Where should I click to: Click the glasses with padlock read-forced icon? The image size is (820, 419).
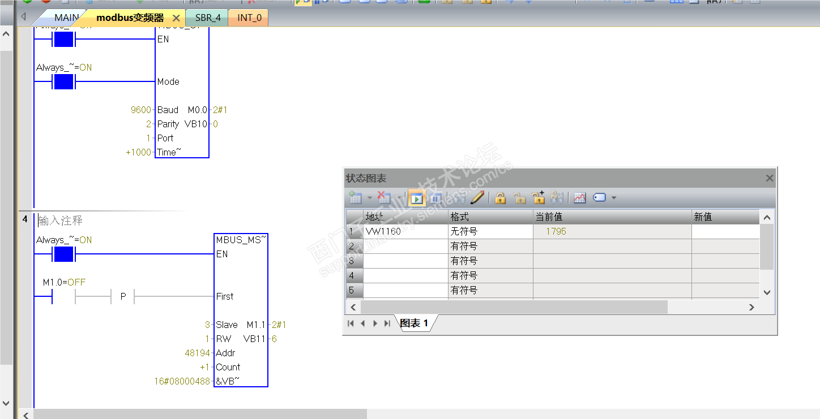click(557, 198)
